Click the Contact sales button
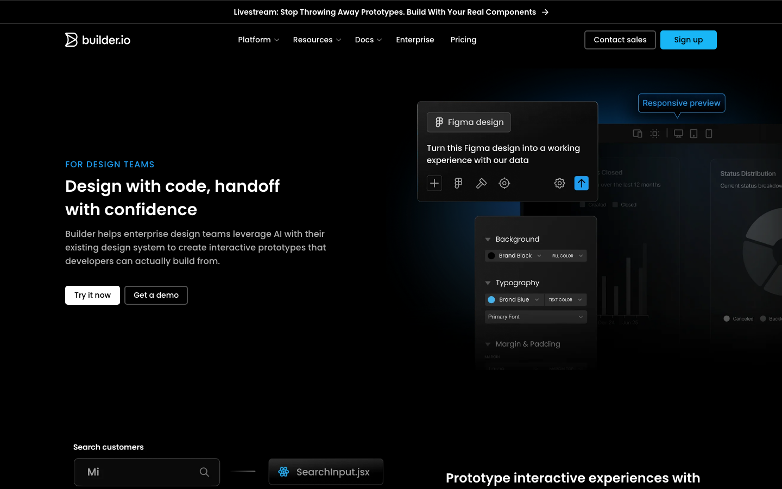 pos(620,40)
